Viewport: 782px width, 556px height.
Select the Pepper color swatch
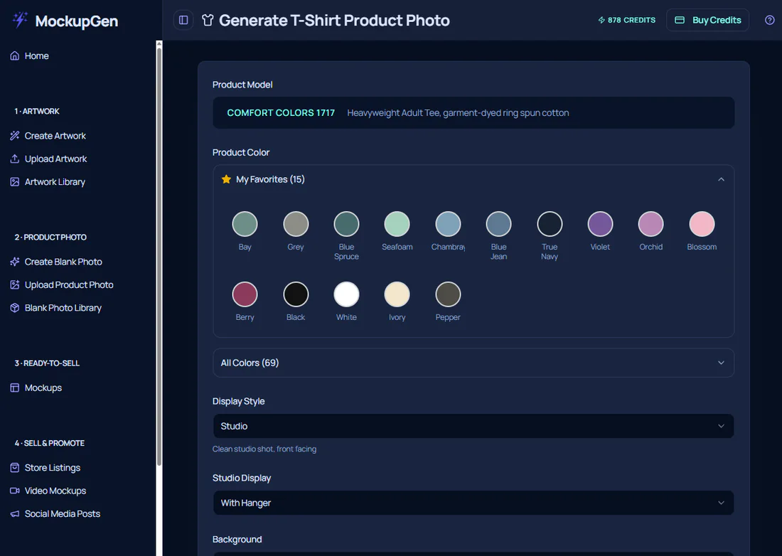(448, 294)
